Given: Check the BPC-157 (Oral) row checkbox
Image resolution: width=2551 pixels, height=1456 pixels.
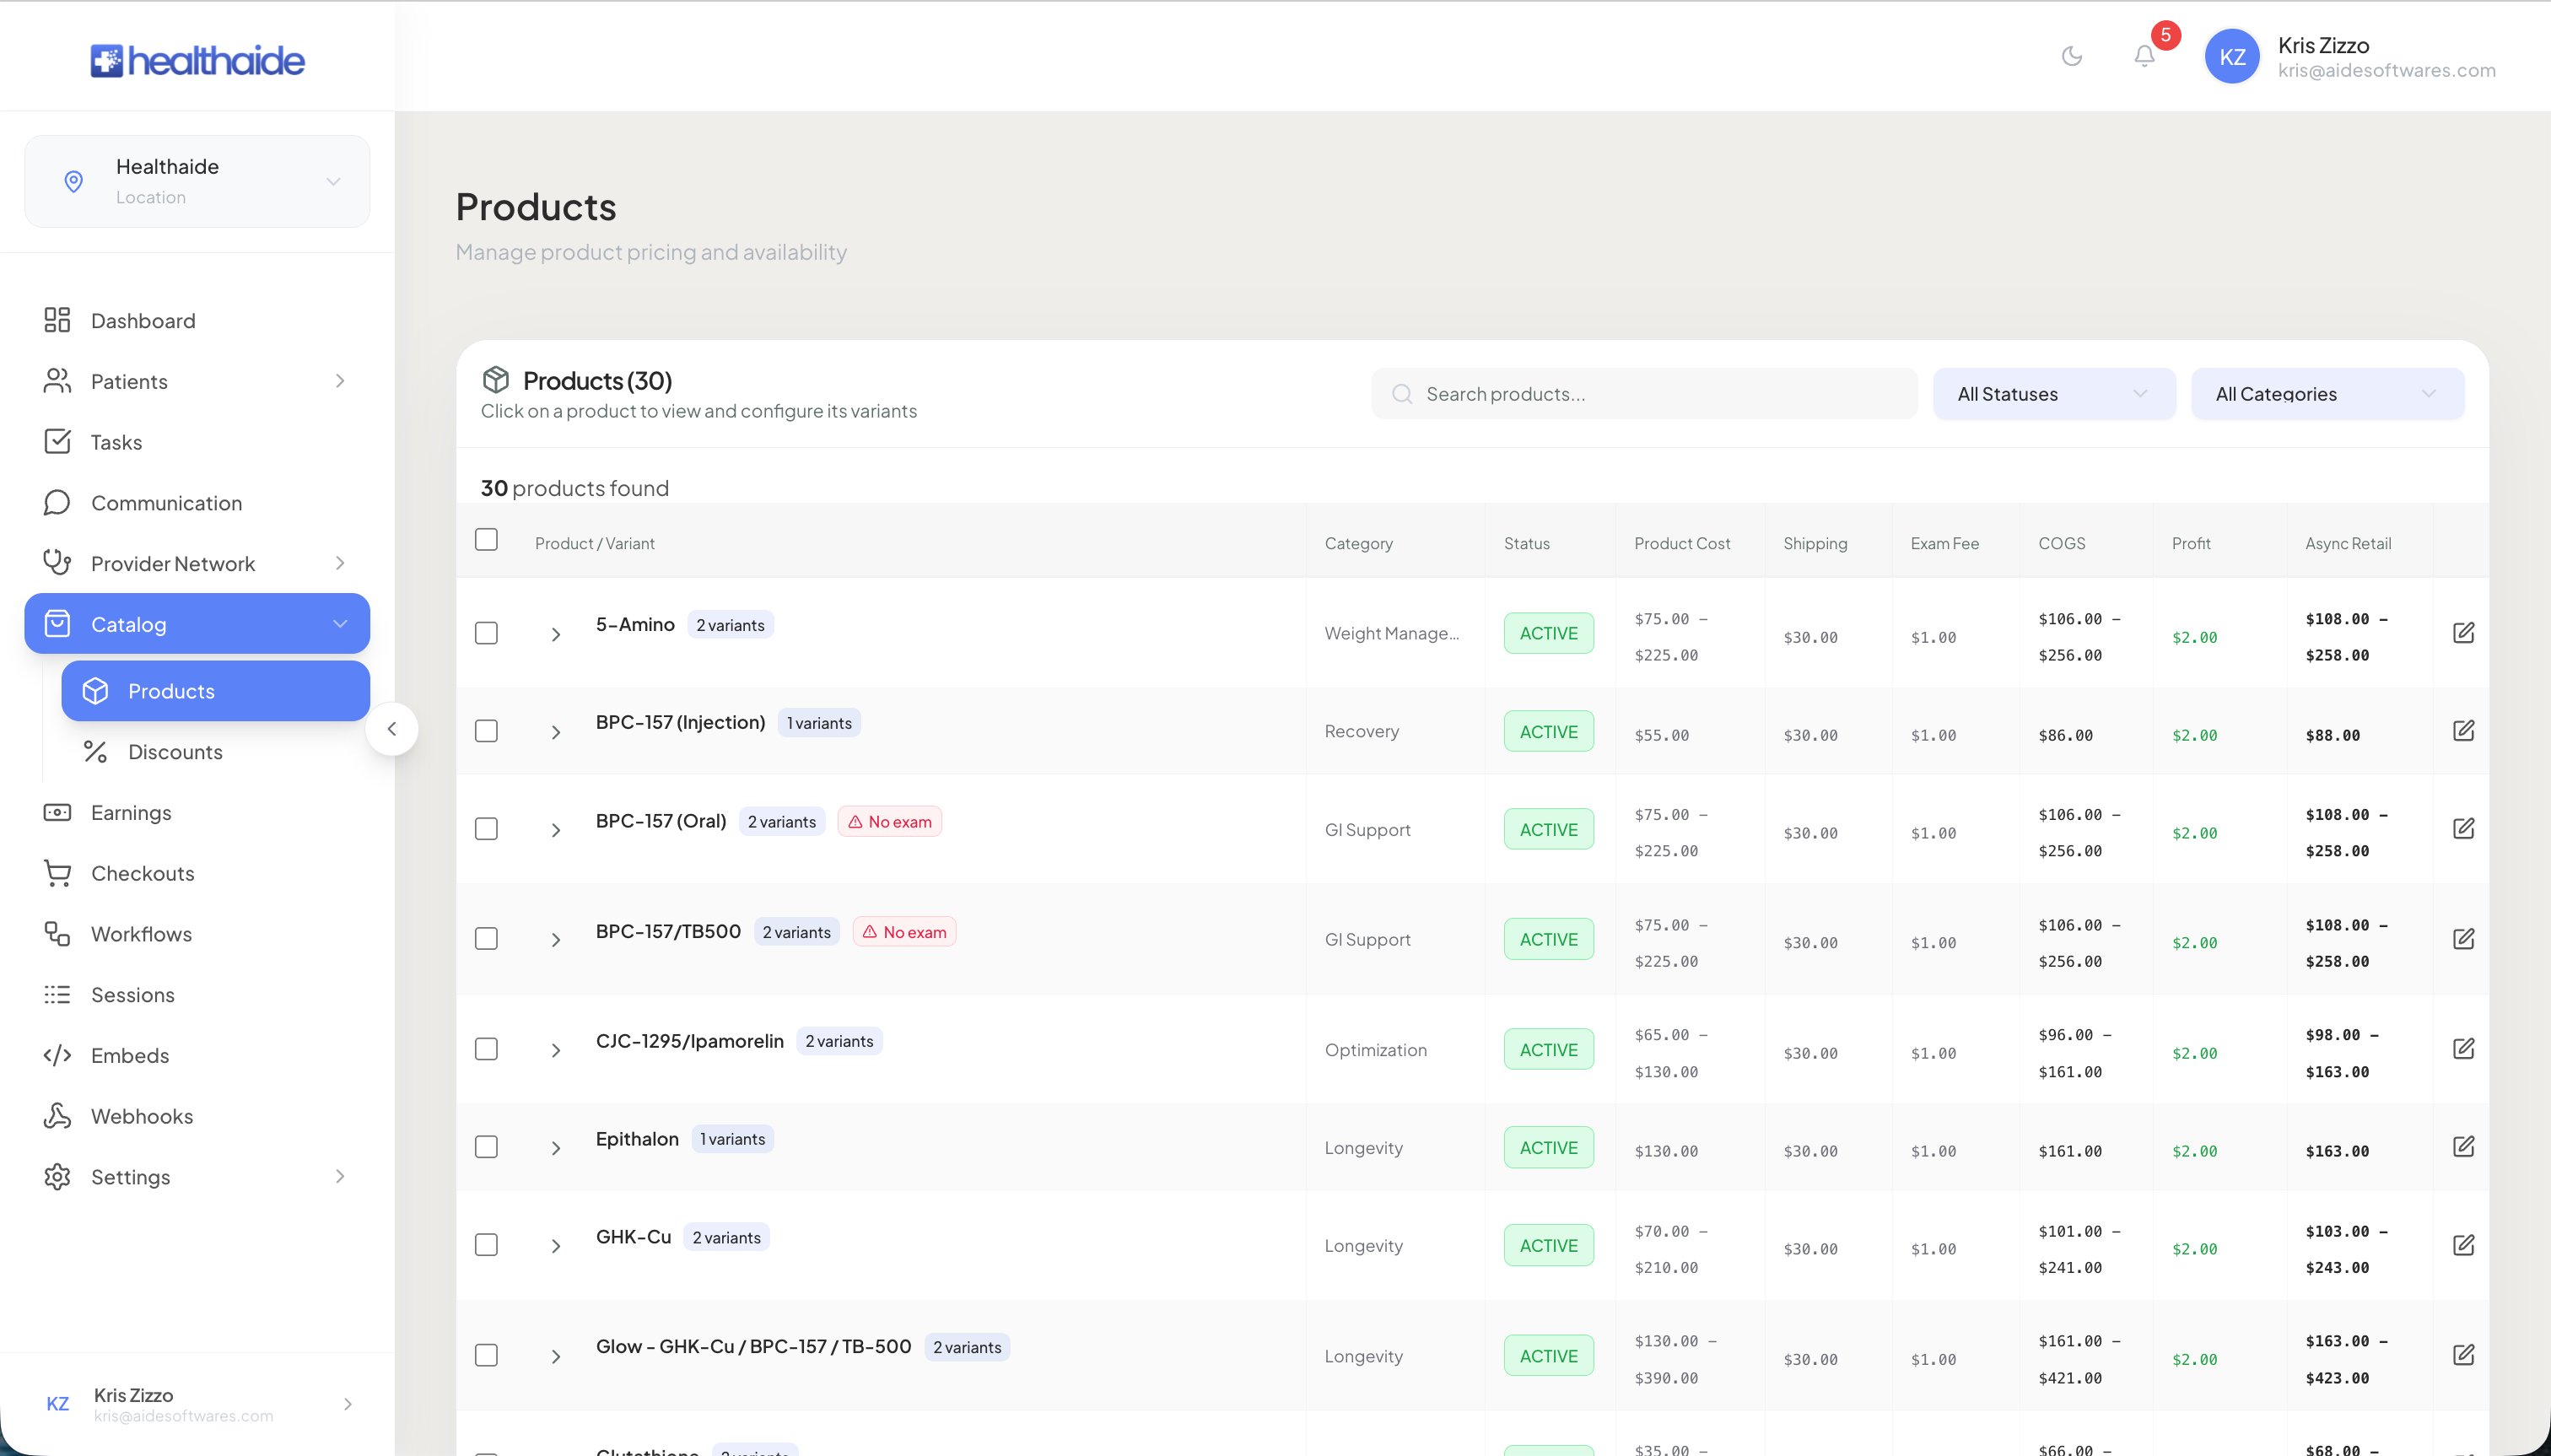Looking at the screenshot, I should tap(486, 829).
